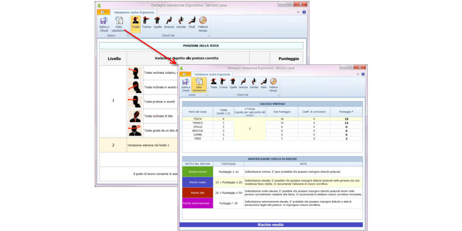Screen dimensions: 462x231
Task: Switch to the Valutazione rischio Ergonomia tab in the front window
Action: (212, 74)
